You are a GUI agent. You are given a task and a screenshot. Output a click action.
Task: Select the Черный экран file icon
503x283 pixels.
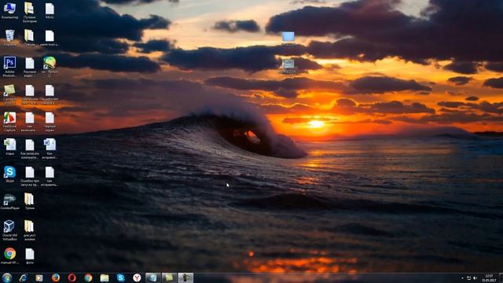[50, 122]
